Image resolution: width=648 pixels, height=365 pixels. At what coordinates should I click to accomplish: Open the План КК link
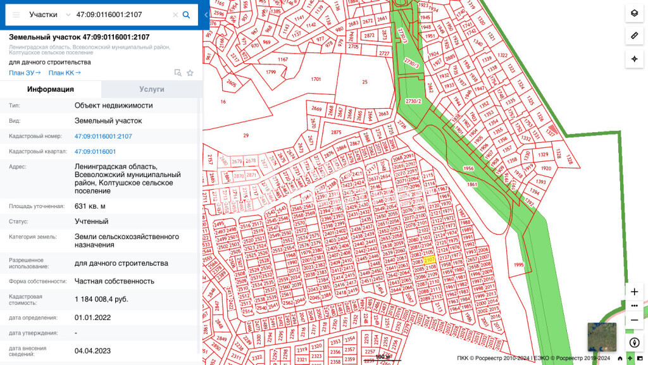pos(65,73)
